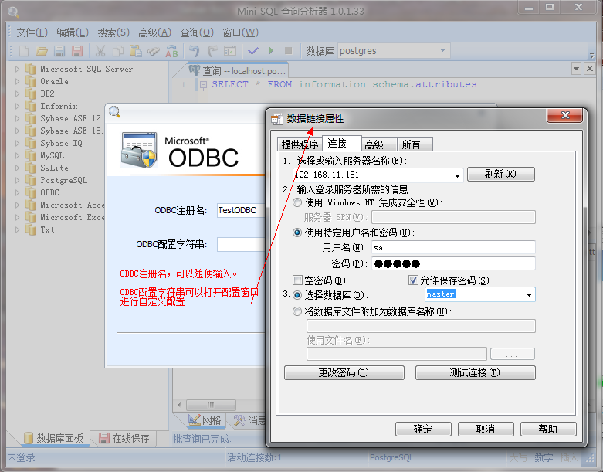603x472 pixels.
Task: Switch to the 所有 tab in dialog
Action: coord(415,144)
